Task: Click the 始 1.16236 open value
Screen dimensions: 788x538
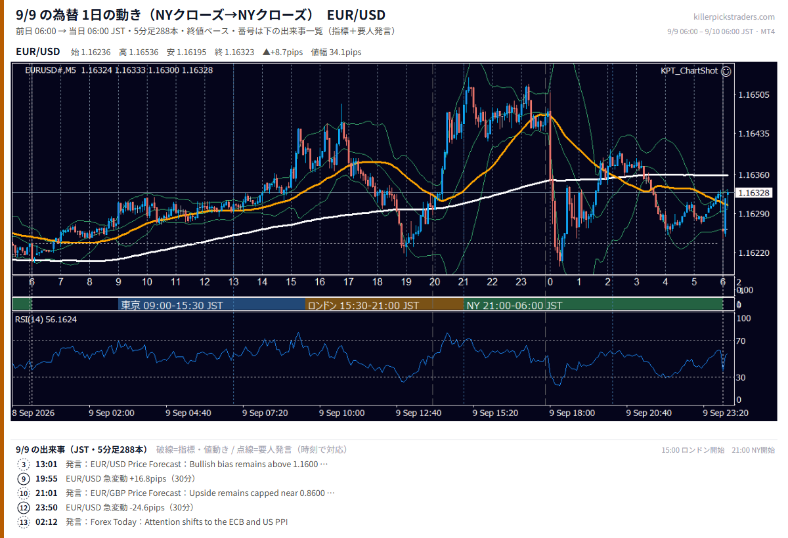Action: [91, 52]
